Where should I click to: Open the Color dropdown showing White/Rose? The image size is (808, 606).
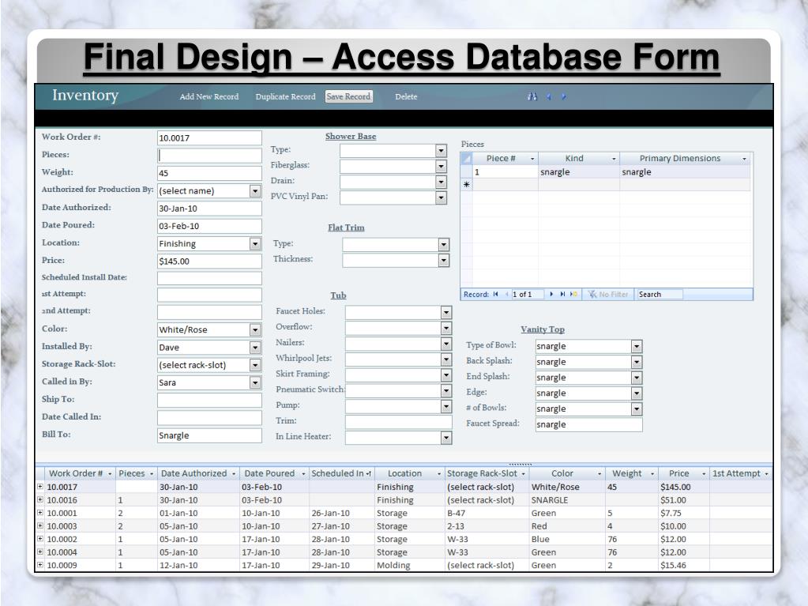[x=255, y=330]
